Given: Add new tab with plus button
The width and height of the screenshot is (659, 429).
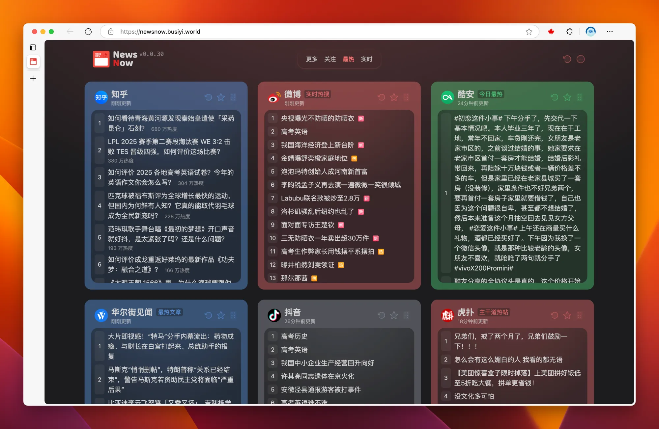Looking at the screenshot, I should (x=33, y=78).
